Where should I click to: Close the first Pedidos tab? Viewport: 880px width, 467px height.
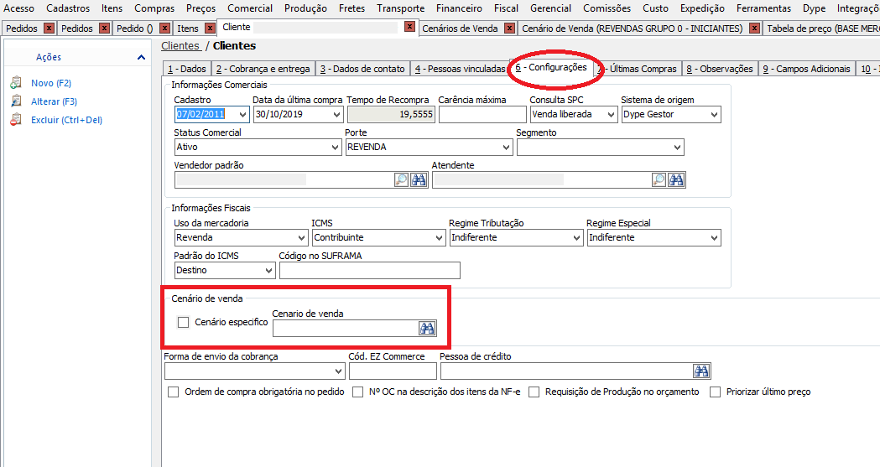point(49,29)
